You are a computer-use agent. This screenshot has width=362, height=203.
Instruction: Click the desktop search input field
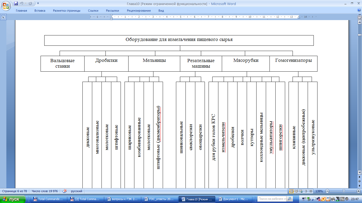(272, 199)
